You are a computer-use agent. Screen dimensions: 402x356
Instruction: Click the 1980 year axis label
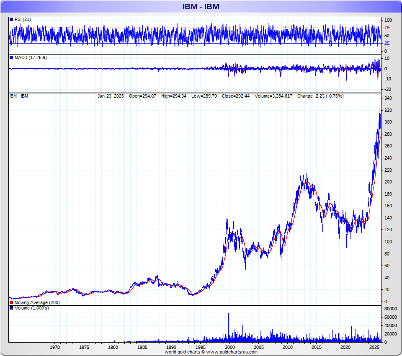click(x=113, y=347)
